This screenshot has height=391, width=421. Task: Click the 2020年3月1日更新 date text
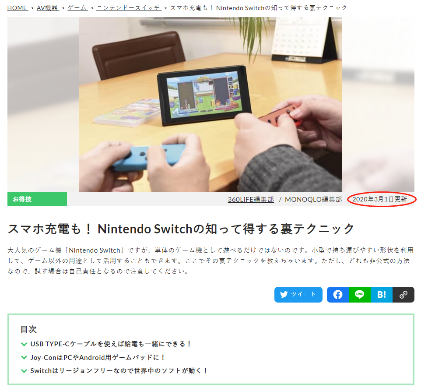380,199
